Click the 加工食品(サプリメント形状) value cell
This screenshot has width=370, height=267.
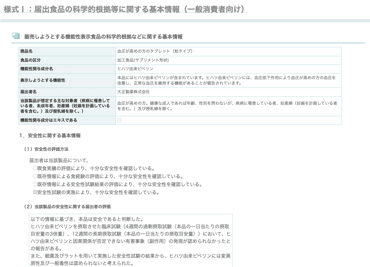point(143,60)
